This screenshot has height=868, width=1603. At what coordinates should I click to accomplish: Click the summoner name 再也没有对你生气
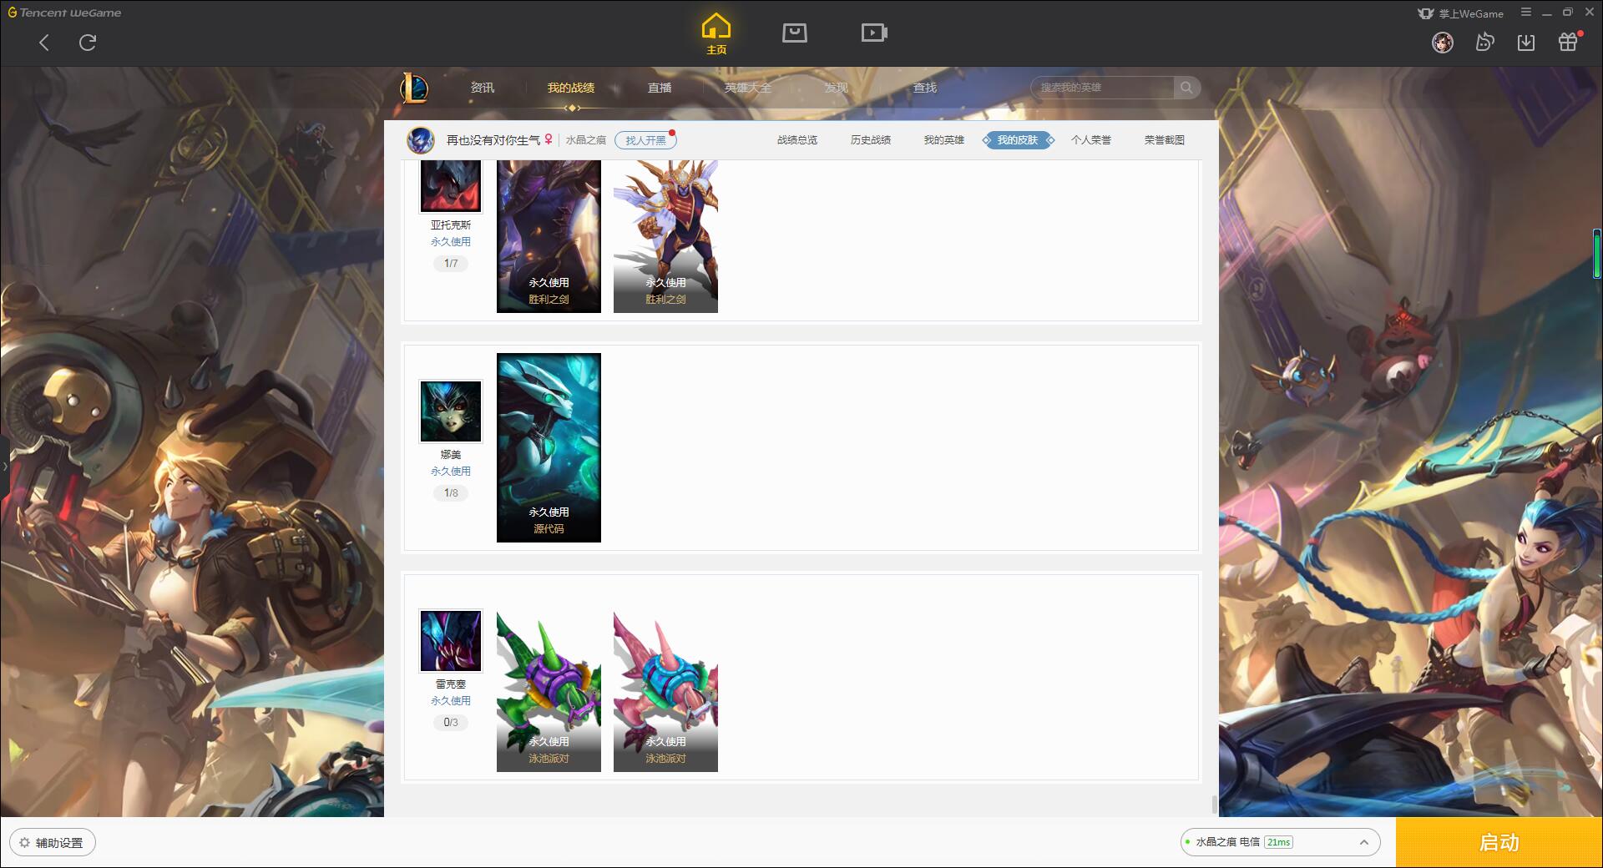pyautogui.click(x=493, y=140)
